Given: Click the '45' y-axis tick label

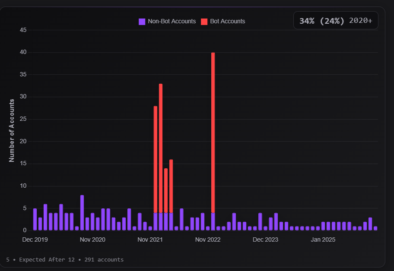Looking at the screenshot, I should (23, 30).
